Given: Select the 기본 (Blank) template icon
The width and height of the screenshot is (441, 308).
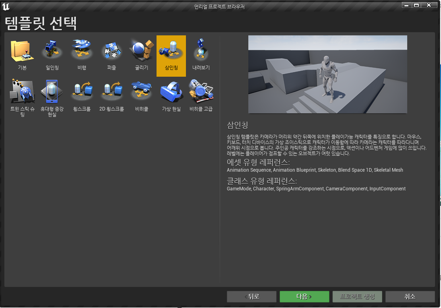Looking at the screenshot, I should pyautogui.click(x=22, y=56).
